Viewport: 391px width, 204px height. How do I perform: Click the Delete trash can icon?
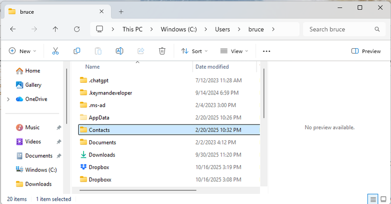162,51
